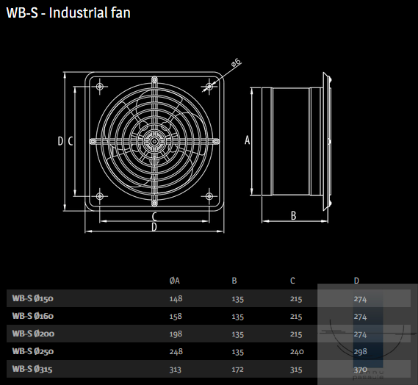Click B value 135 in WB-S Ø160 row
The width and height of the screenshot is (418, 385).
238,317
